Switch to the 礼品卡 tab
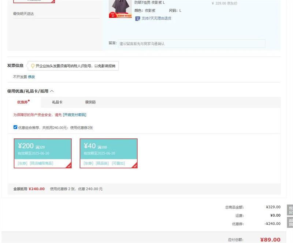Image resolution: width=293 pixels, height=243 pixels. (x=57, y=102)
